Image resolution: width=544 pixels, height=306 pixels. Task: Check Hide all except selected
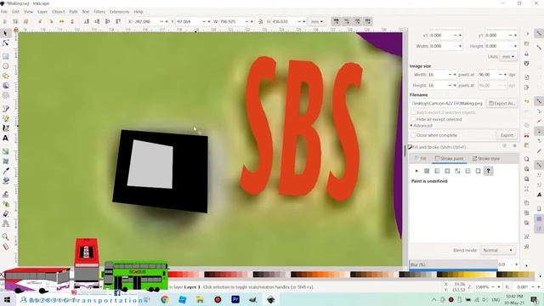[x=413, y=119]
